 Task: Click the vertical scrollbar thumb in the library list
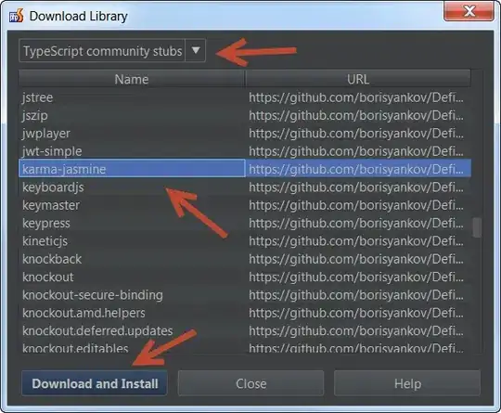[477, 227]
